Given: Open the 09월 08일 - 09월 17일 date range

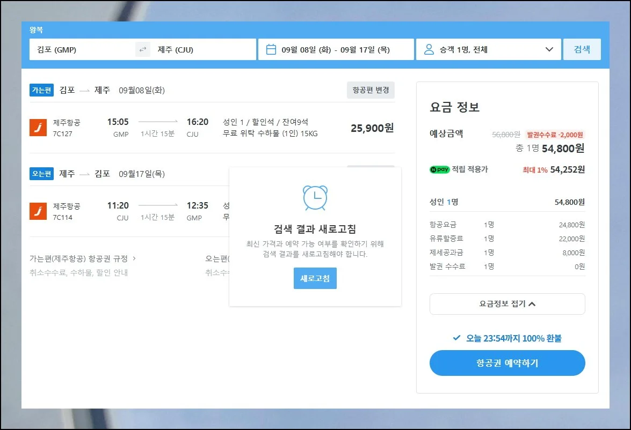Looking at the screenshot, I should [x=336, y=50].
